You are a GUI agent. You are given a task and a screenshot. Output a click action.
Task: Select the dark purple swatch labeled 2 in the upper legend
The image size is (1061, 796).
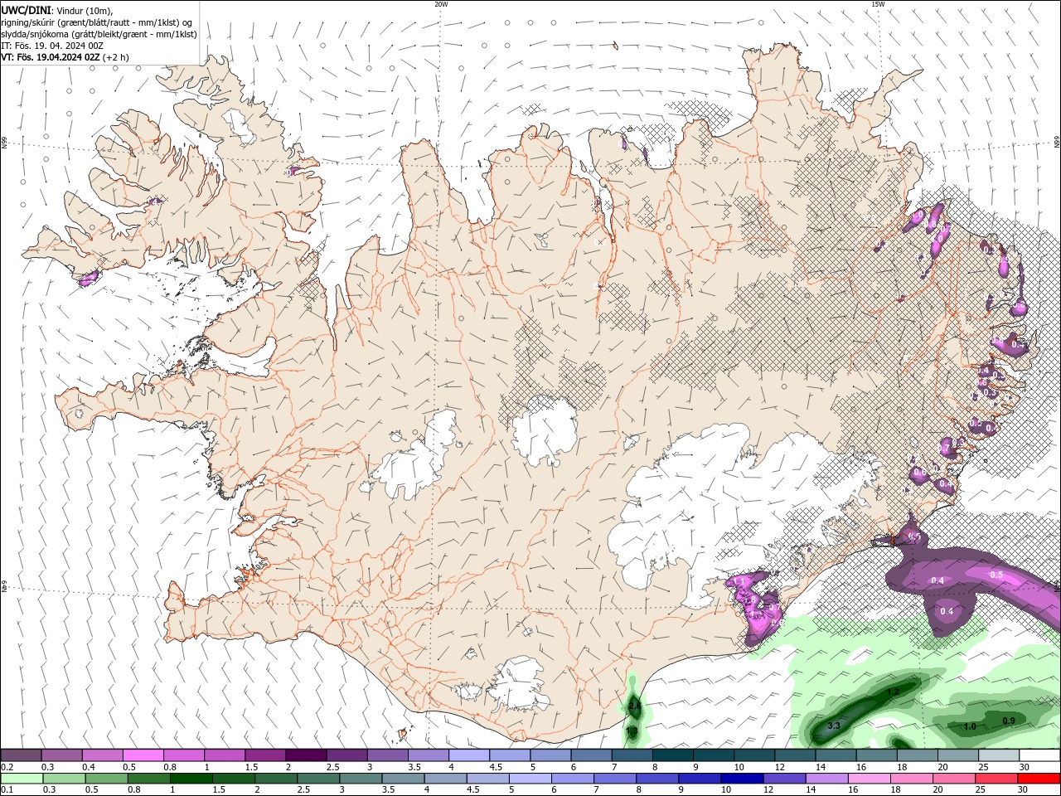pos(305,755)
